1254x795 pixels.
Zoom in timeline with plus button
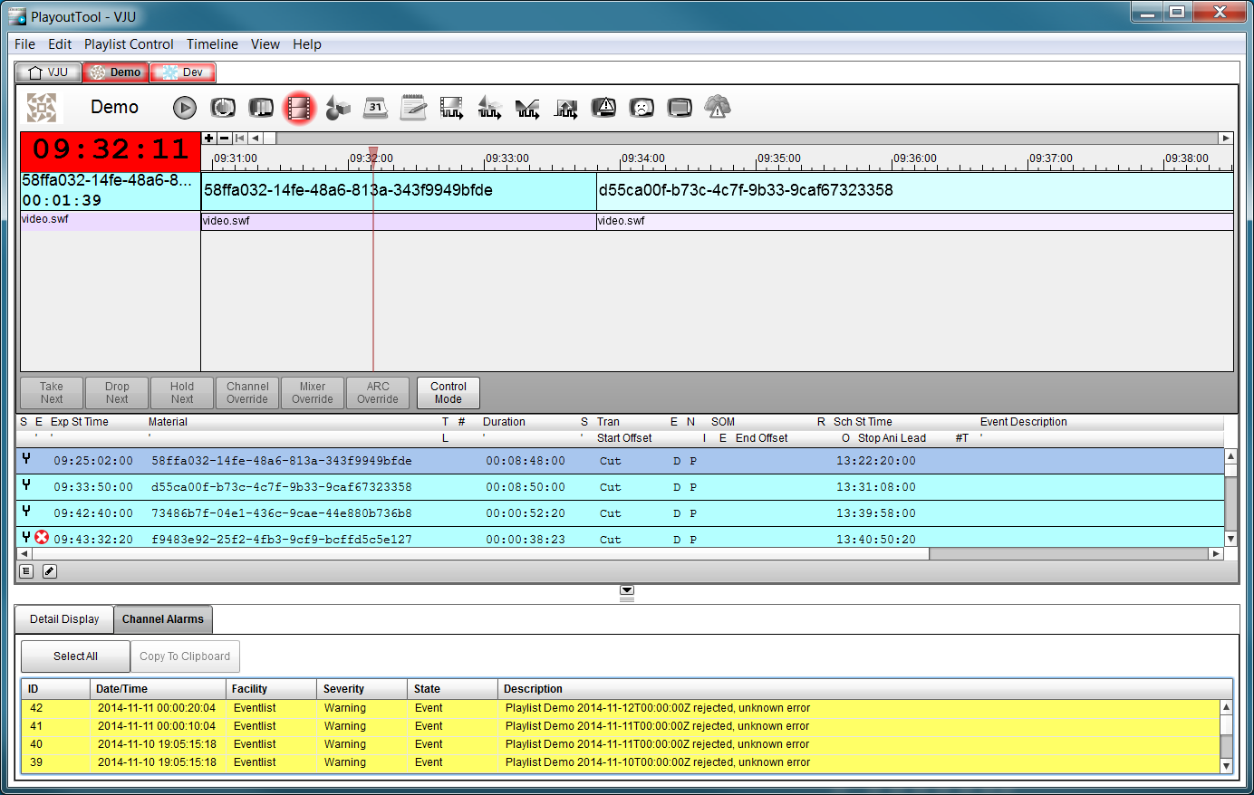[x=209, y=139]
